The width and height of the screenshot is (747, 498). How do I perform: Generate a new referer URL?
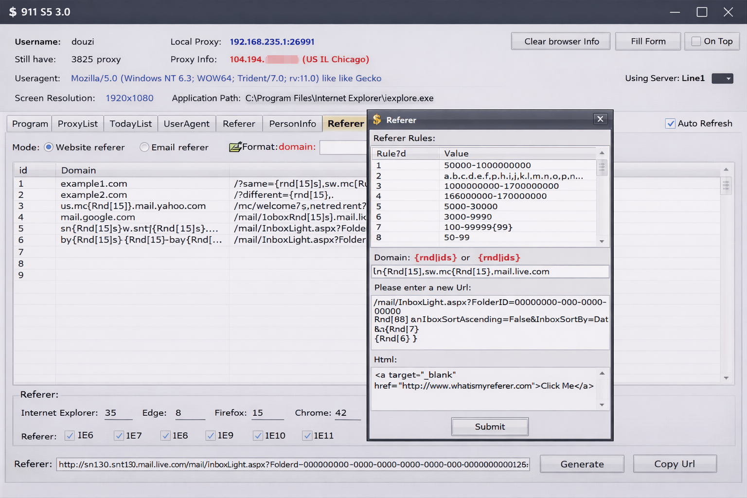pos(582,464)
